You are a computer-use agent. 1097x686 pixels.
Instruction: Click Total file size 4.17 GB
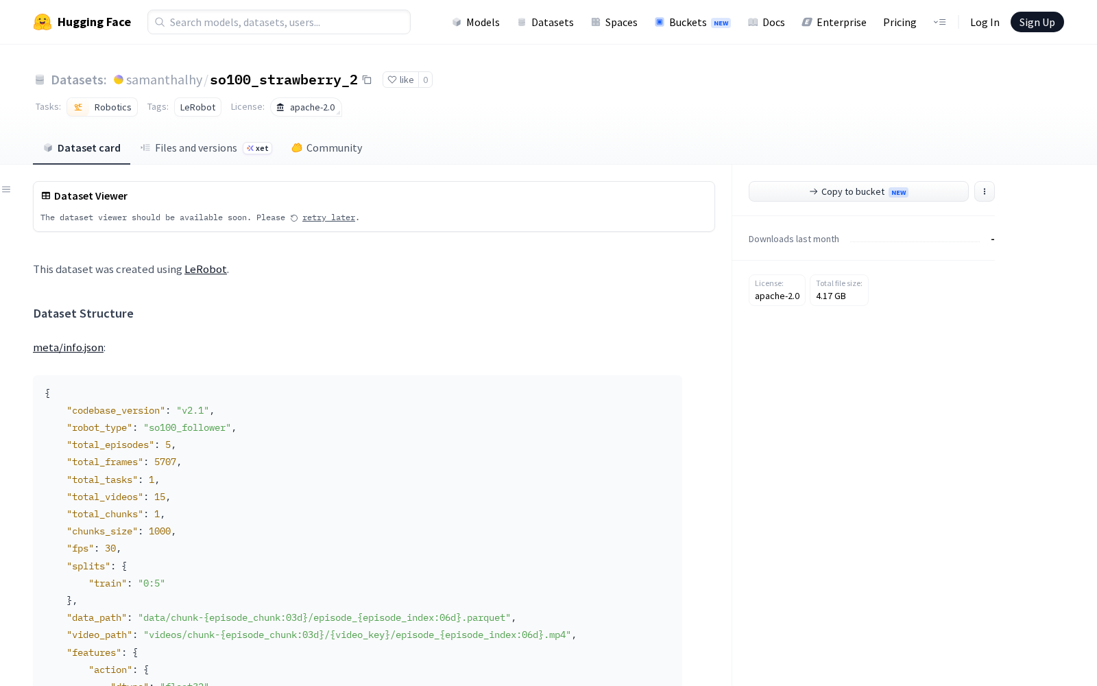coord(839,290)
